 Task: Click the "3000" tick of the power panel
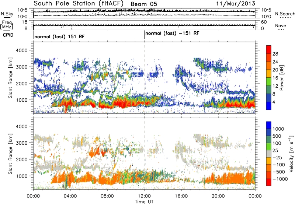21,67
